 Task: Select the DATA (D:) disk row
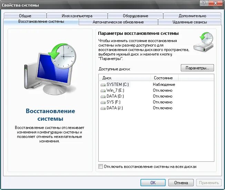click(x=156, y=96)
